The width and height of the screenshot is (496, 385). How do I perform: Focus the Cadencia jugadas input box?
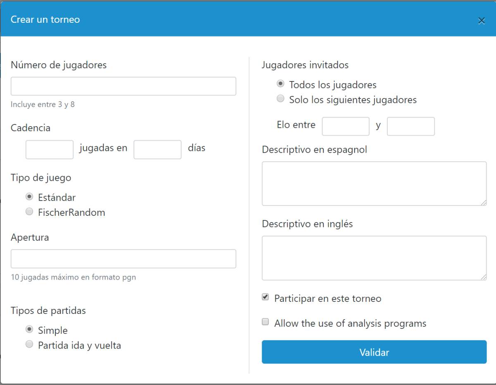pyautogui.click(x=50, y=149)
